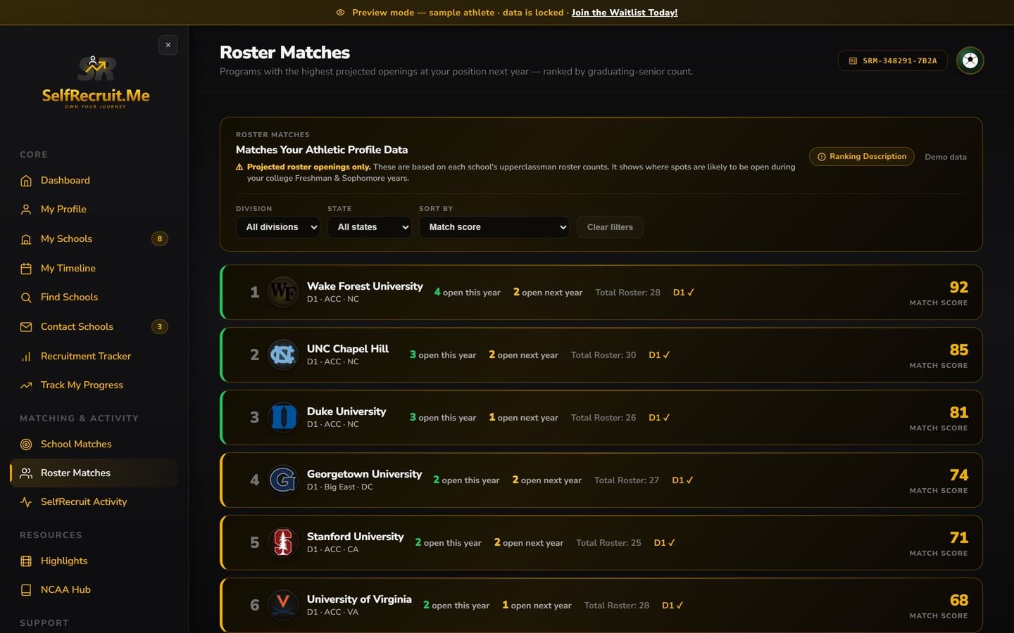Click the Wake Forest University logo
Image resolution: width=1014 pixels, height=633 pixels.
[x=283, y=292]
